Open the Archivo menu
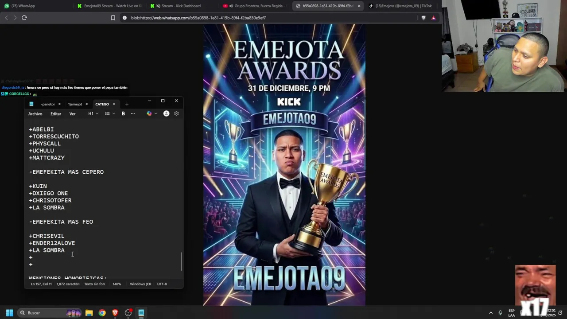The width and height of the screenshot is (567, 319). pyautogui.click(x=35, y=114)
